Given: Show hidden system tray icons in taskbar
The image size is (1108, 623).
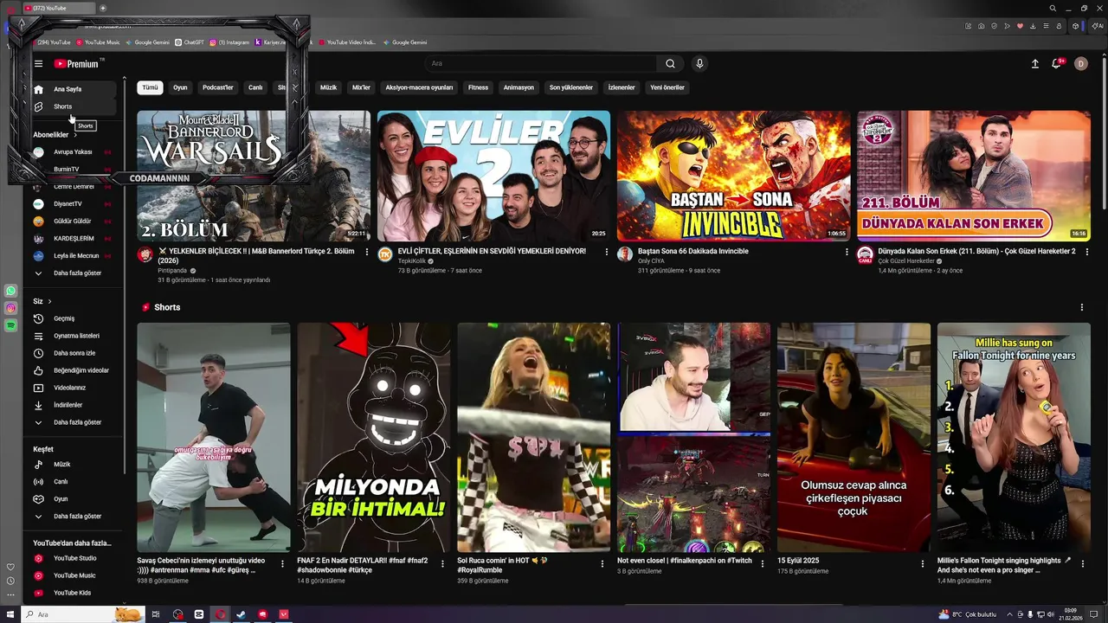Looking at the screenshot, I should click(1008, 614).
